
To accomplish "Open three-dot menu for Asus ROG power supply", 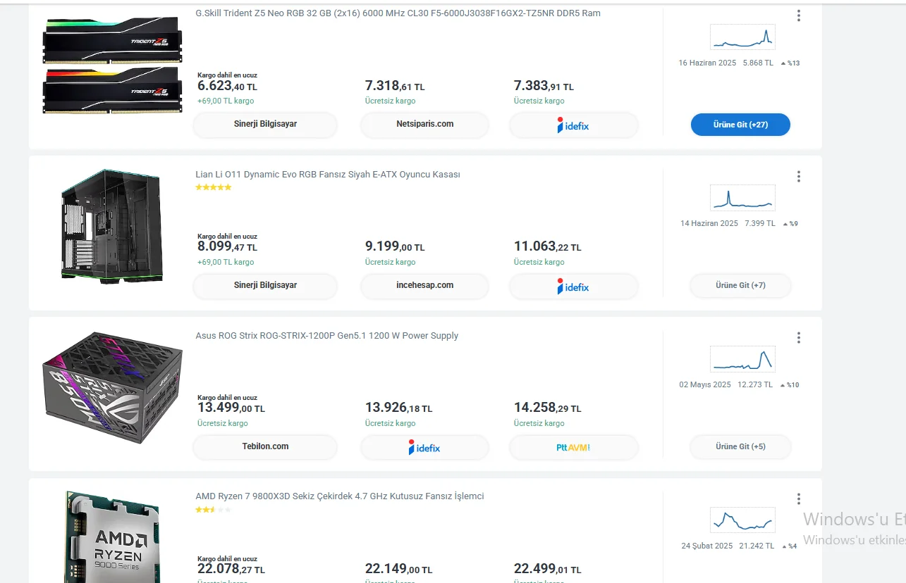I will (798, 338).
